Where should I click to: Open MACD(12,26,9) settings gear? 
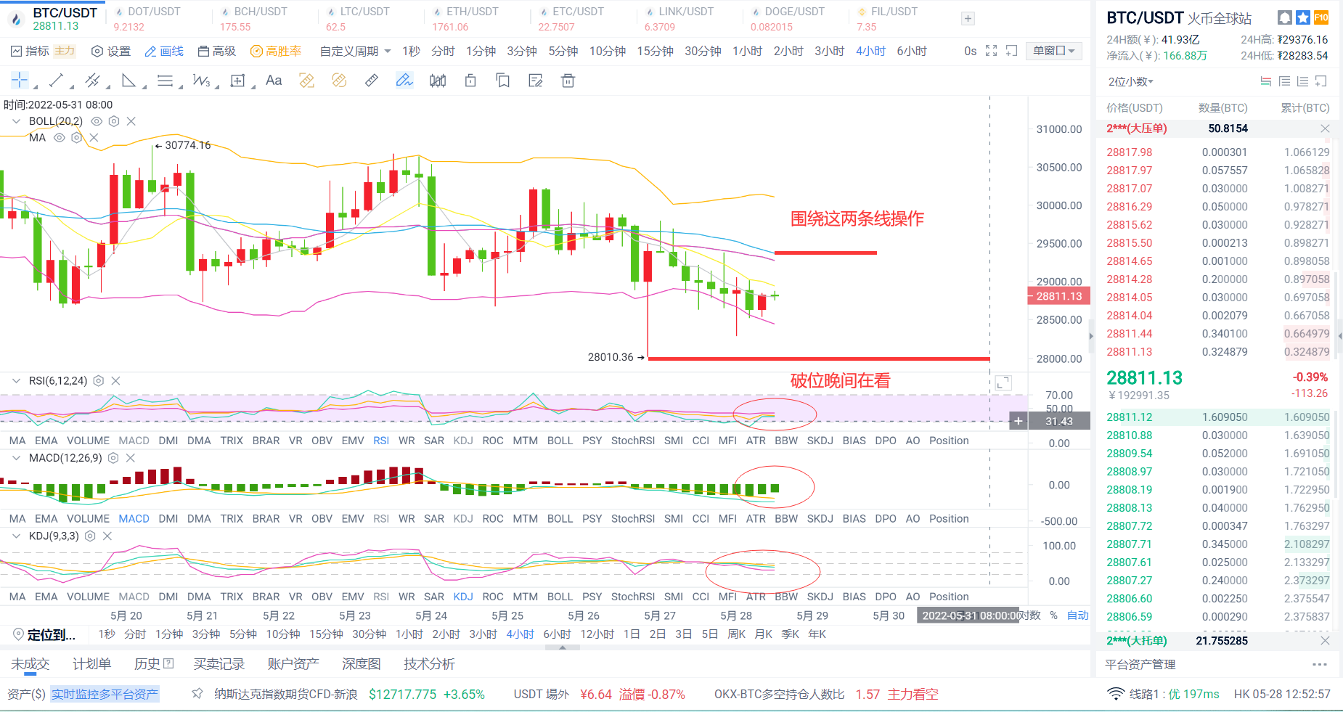[113, 458]
